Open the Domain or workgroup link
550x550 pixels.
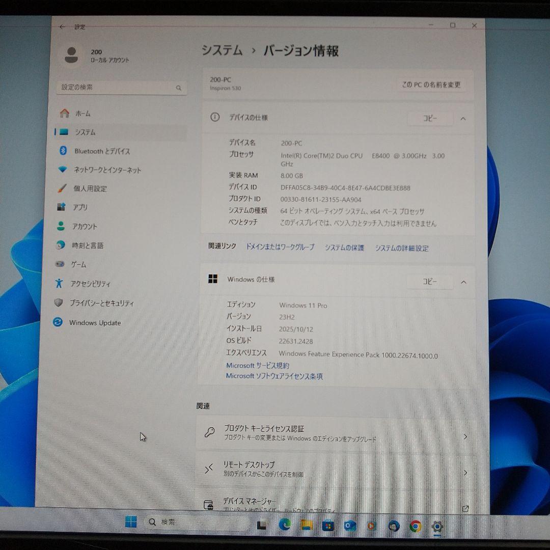[x=280, y=246]
